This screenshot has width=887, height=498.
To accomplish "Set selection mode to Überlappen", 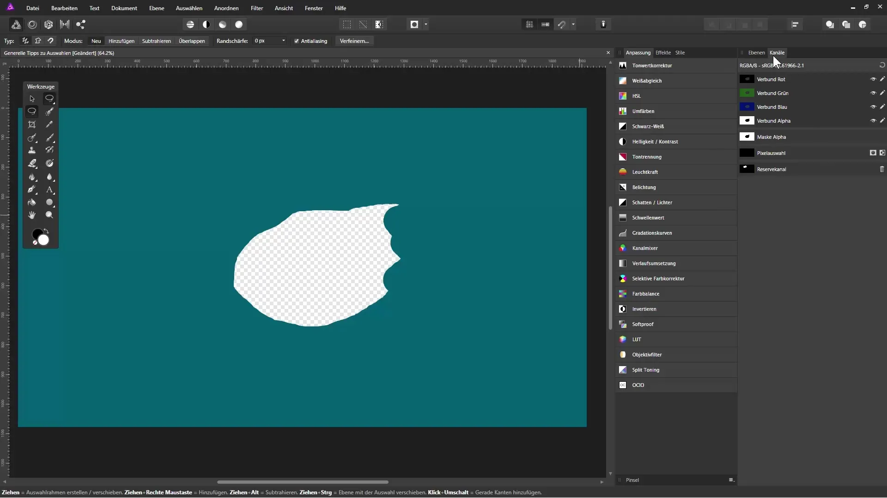I will click(x=192, y=41).
